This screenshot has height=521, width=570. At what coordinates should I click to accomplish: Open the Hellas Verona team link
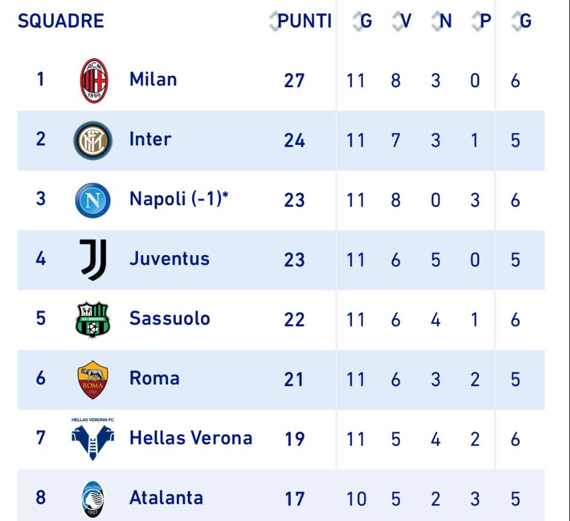coord(190,438)
